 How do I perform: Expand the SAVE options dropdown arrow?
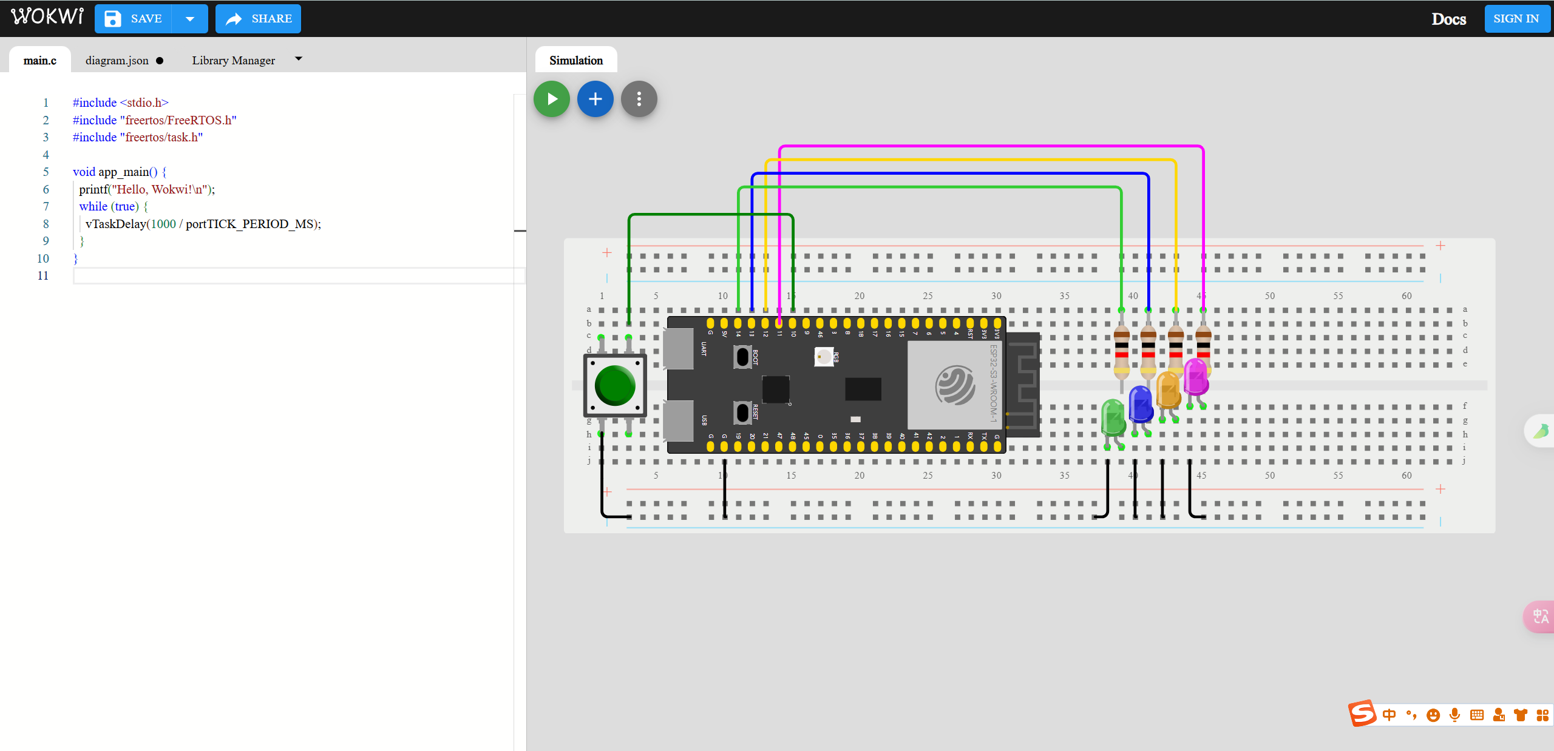(x=190, y=19)
